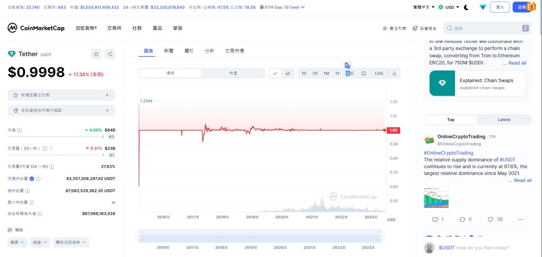Click info icon next to 流通供給量
The image size is (542, 257).
(x=38, y=179)
